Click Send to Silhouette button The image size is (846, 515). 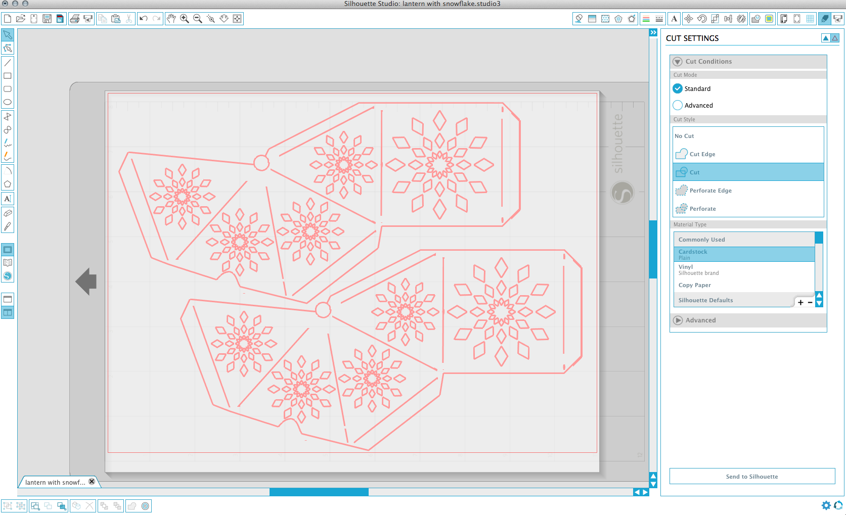click(752, 477)
